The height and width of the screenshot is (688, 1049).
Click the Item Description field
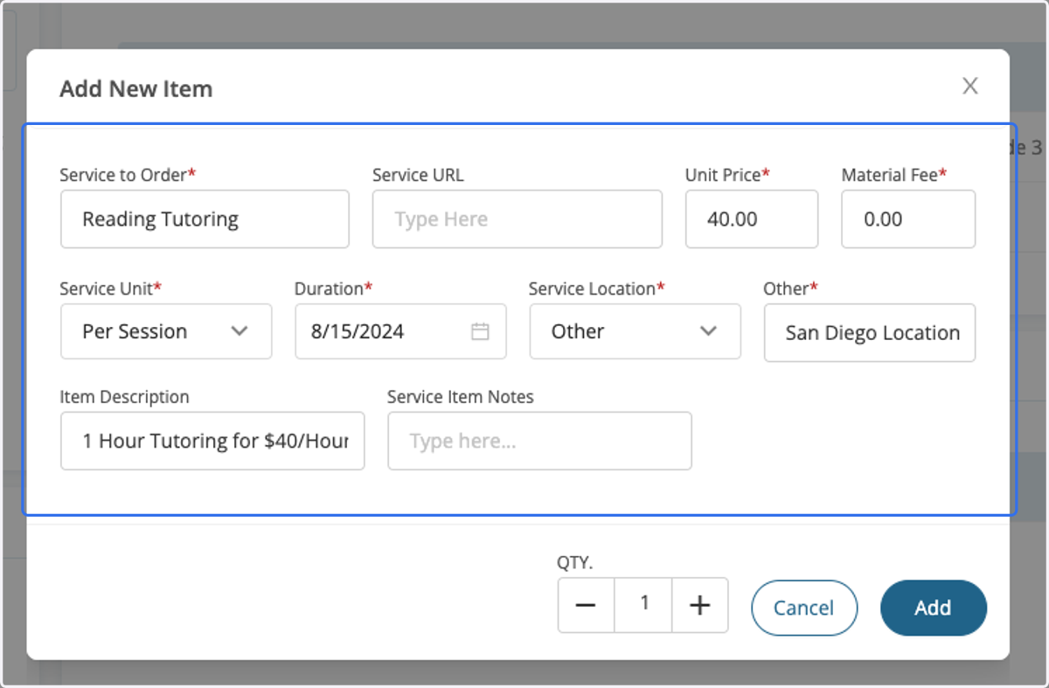[212, 441]
